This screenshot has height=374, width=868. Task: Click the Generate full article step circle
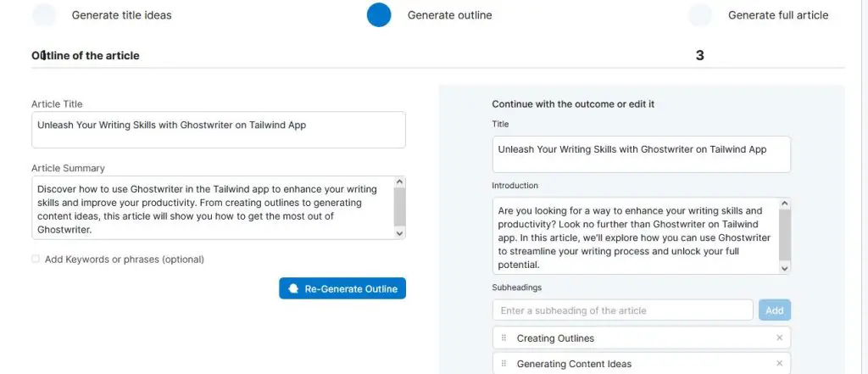[x=699, y=15]
